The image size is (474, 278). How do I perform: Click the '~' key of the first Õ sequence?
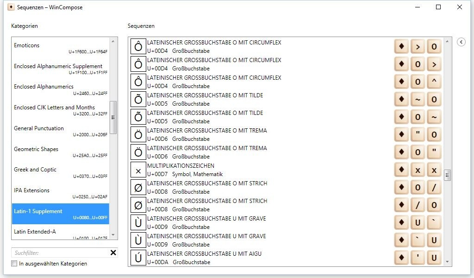tap(418, 99)
